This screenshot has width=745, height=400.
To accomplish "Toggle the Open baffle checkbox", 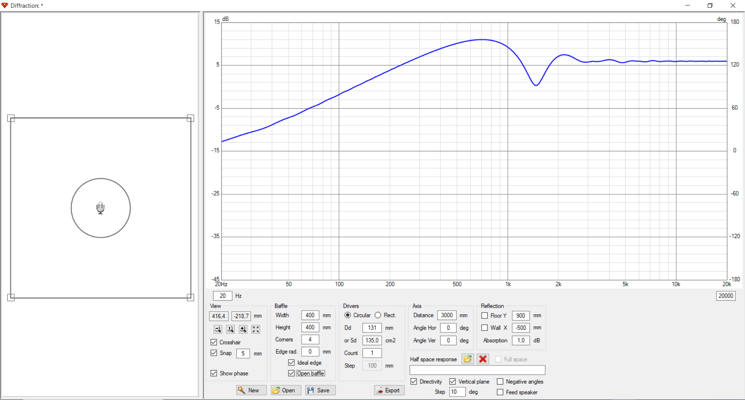I will 292,373.
